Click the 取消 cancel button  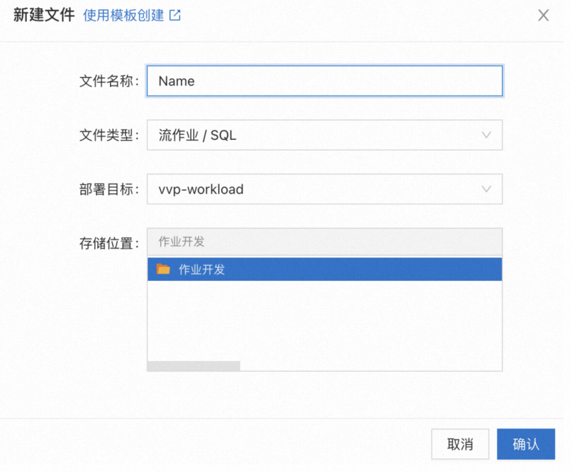pyautogui.click(x=460, y=444)
